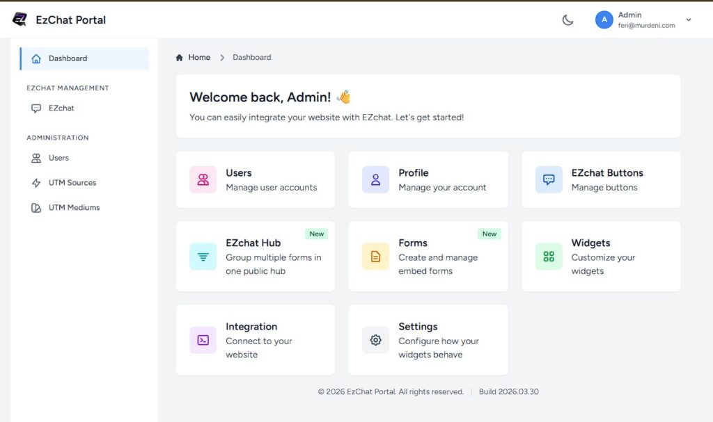This screenshot has height=422, width=713.
Task: Click the blue Admin avatar circle
Action: tap(604, 20)
